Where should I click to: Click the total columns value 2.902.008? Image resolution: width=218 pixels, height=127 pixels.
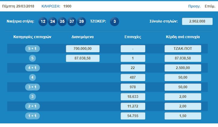197,21
